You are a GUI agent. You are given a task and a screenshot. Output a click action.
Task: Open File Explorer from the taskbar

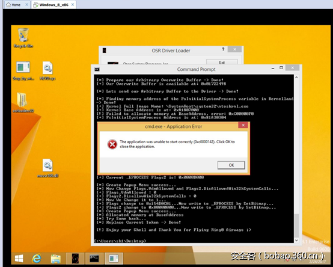[56, 259]
